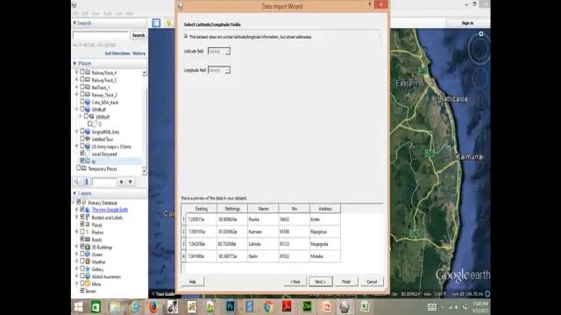Click the Easting column header in preview
Viewport: 561px width, 315px height.
(x=202, y=208)
